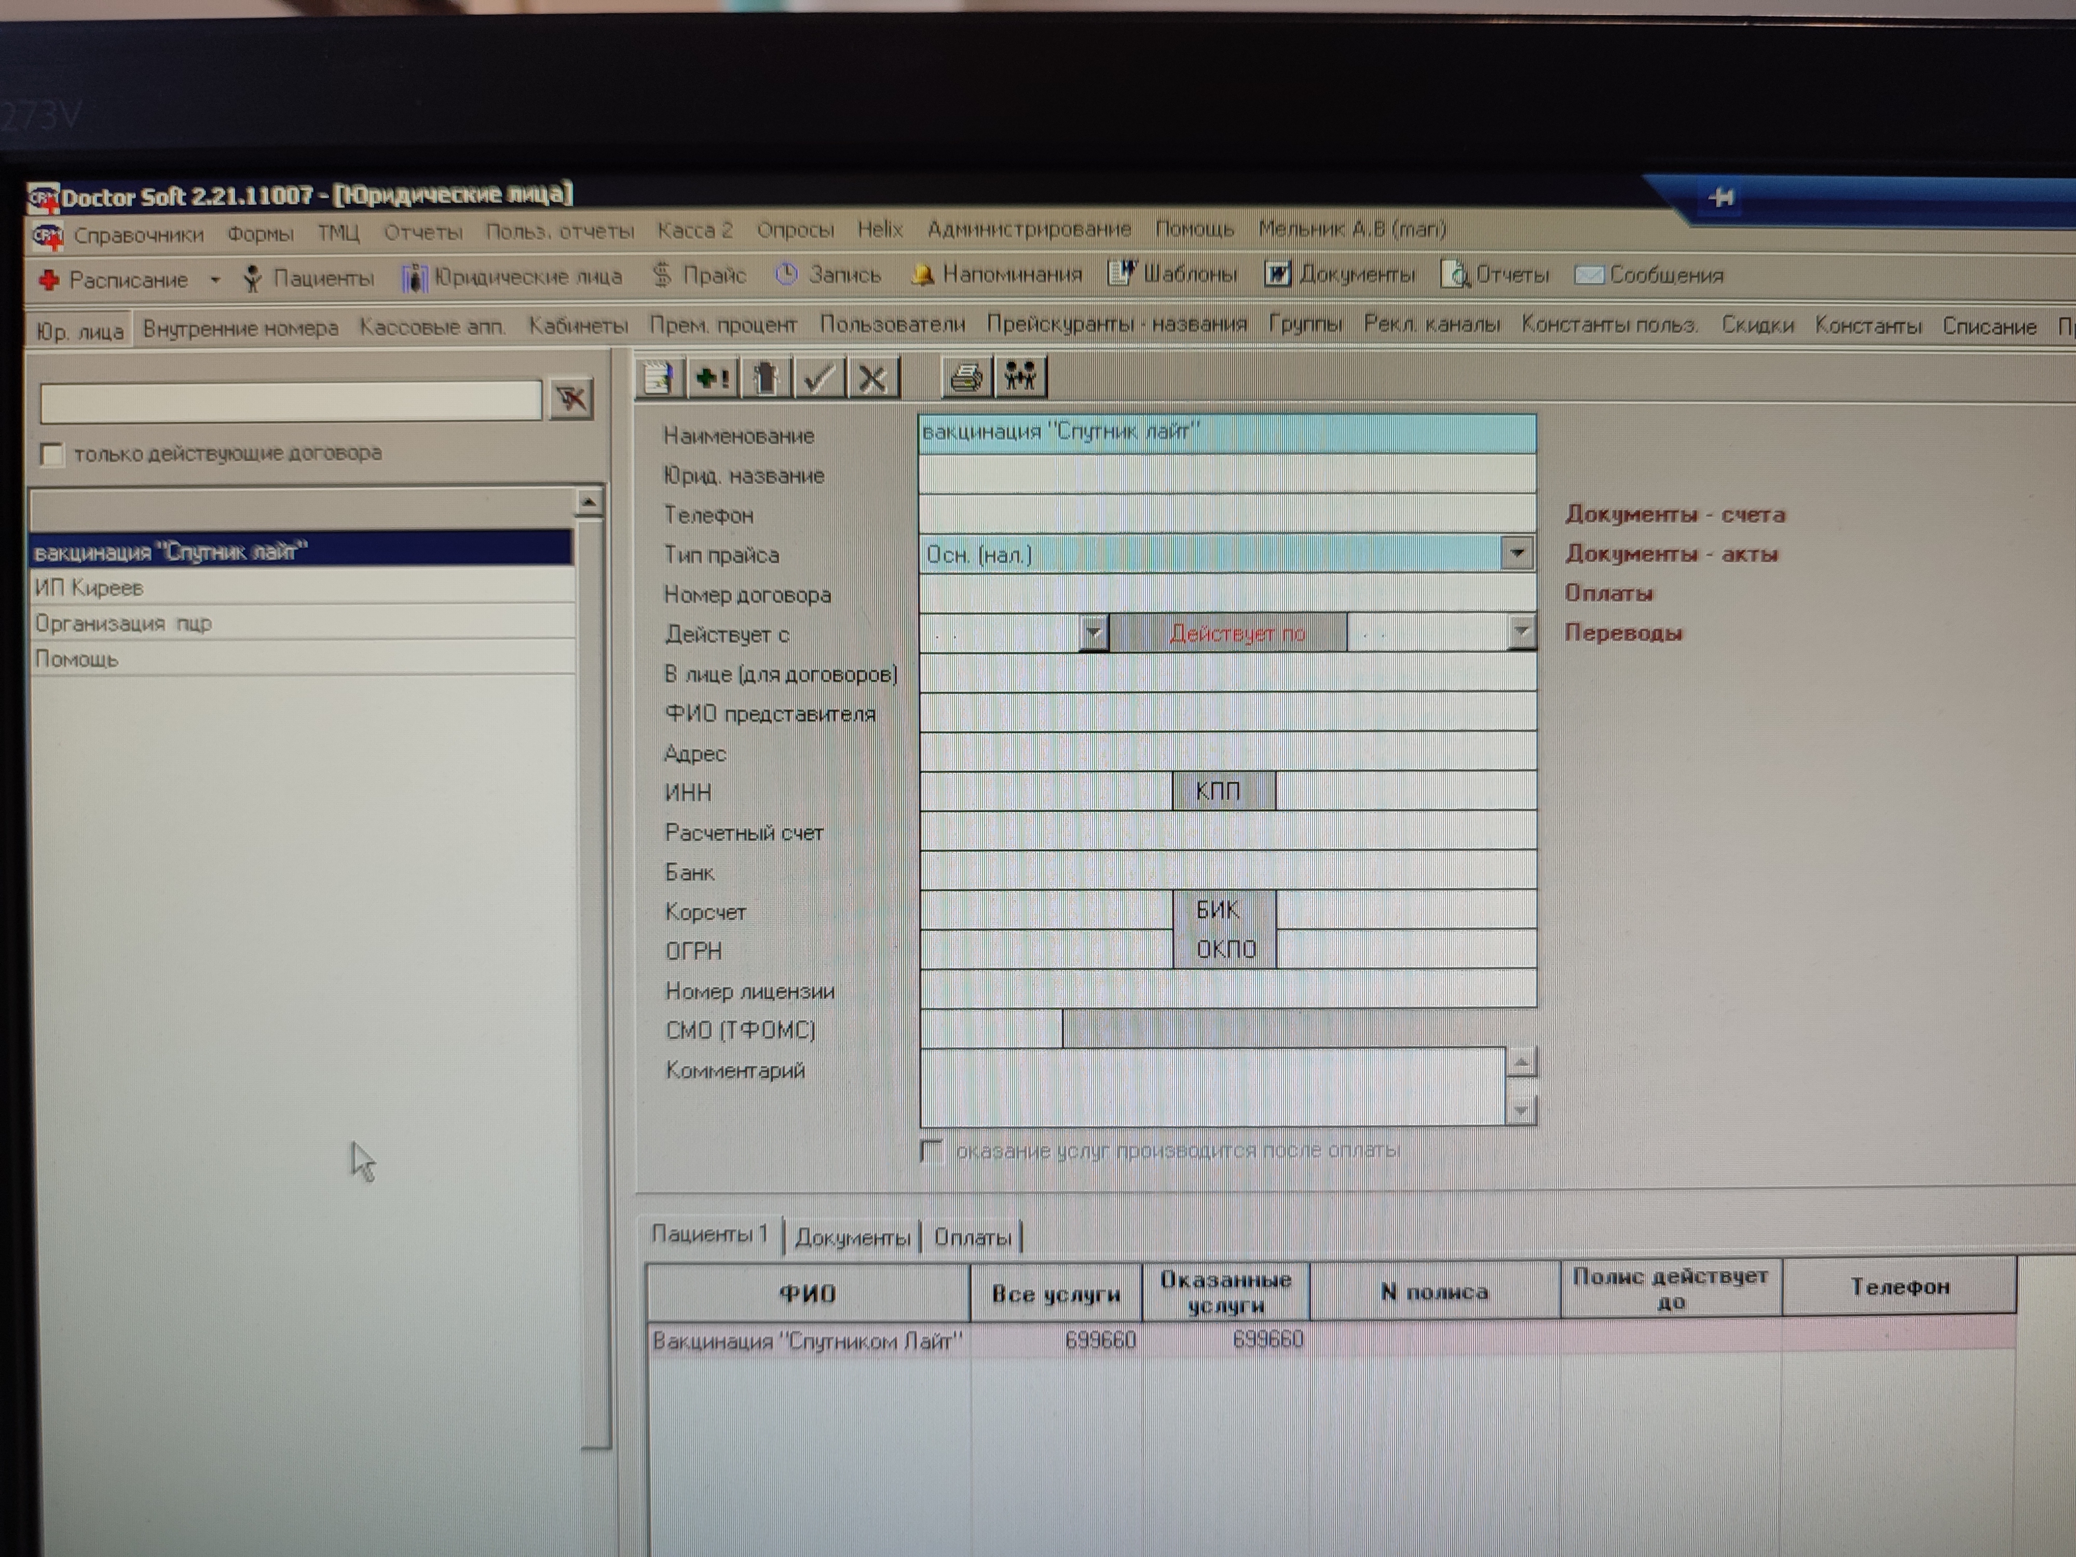Open the Действует с date dropdown
This screenshot has width=2076, height=1557.
1092,633
